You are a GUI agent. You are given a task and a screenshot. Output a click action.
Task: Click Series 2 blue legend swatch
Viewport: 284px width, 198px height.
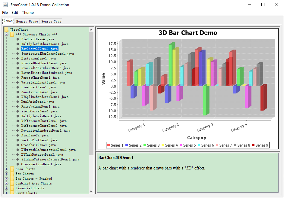point(127,145)
